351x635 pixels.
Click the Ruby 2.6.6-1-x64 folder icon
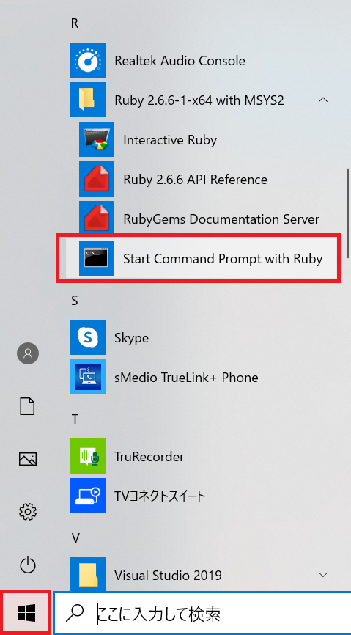point(88,100)
